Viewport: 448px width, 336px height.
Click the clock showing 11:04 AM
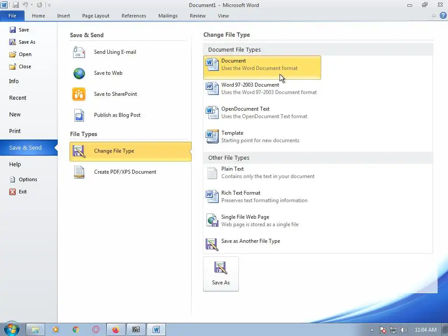click(x=425, y=330)
